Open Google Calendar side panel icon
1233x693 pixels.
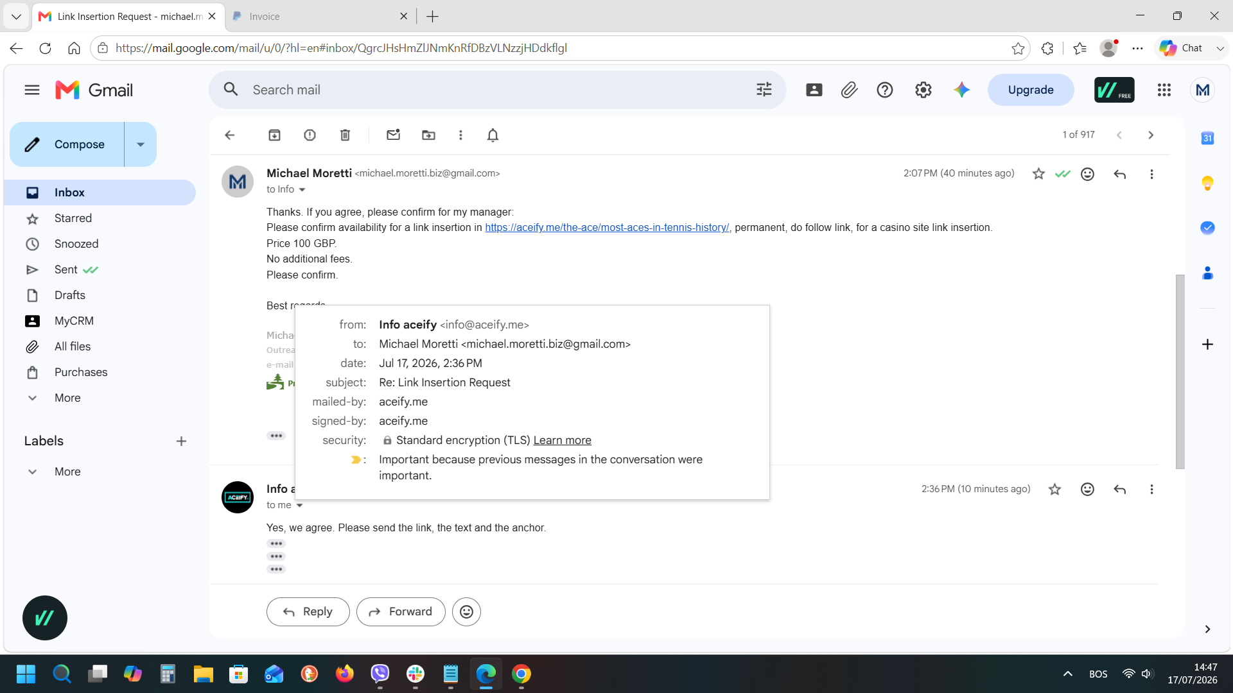click(x=1207, y=138)
